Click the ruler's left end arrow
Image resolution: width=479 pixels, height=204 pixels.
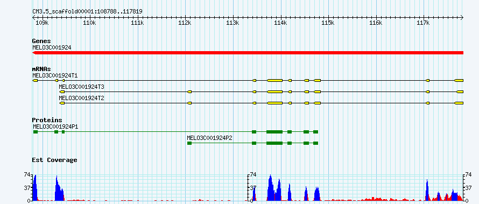click(34, 18)
